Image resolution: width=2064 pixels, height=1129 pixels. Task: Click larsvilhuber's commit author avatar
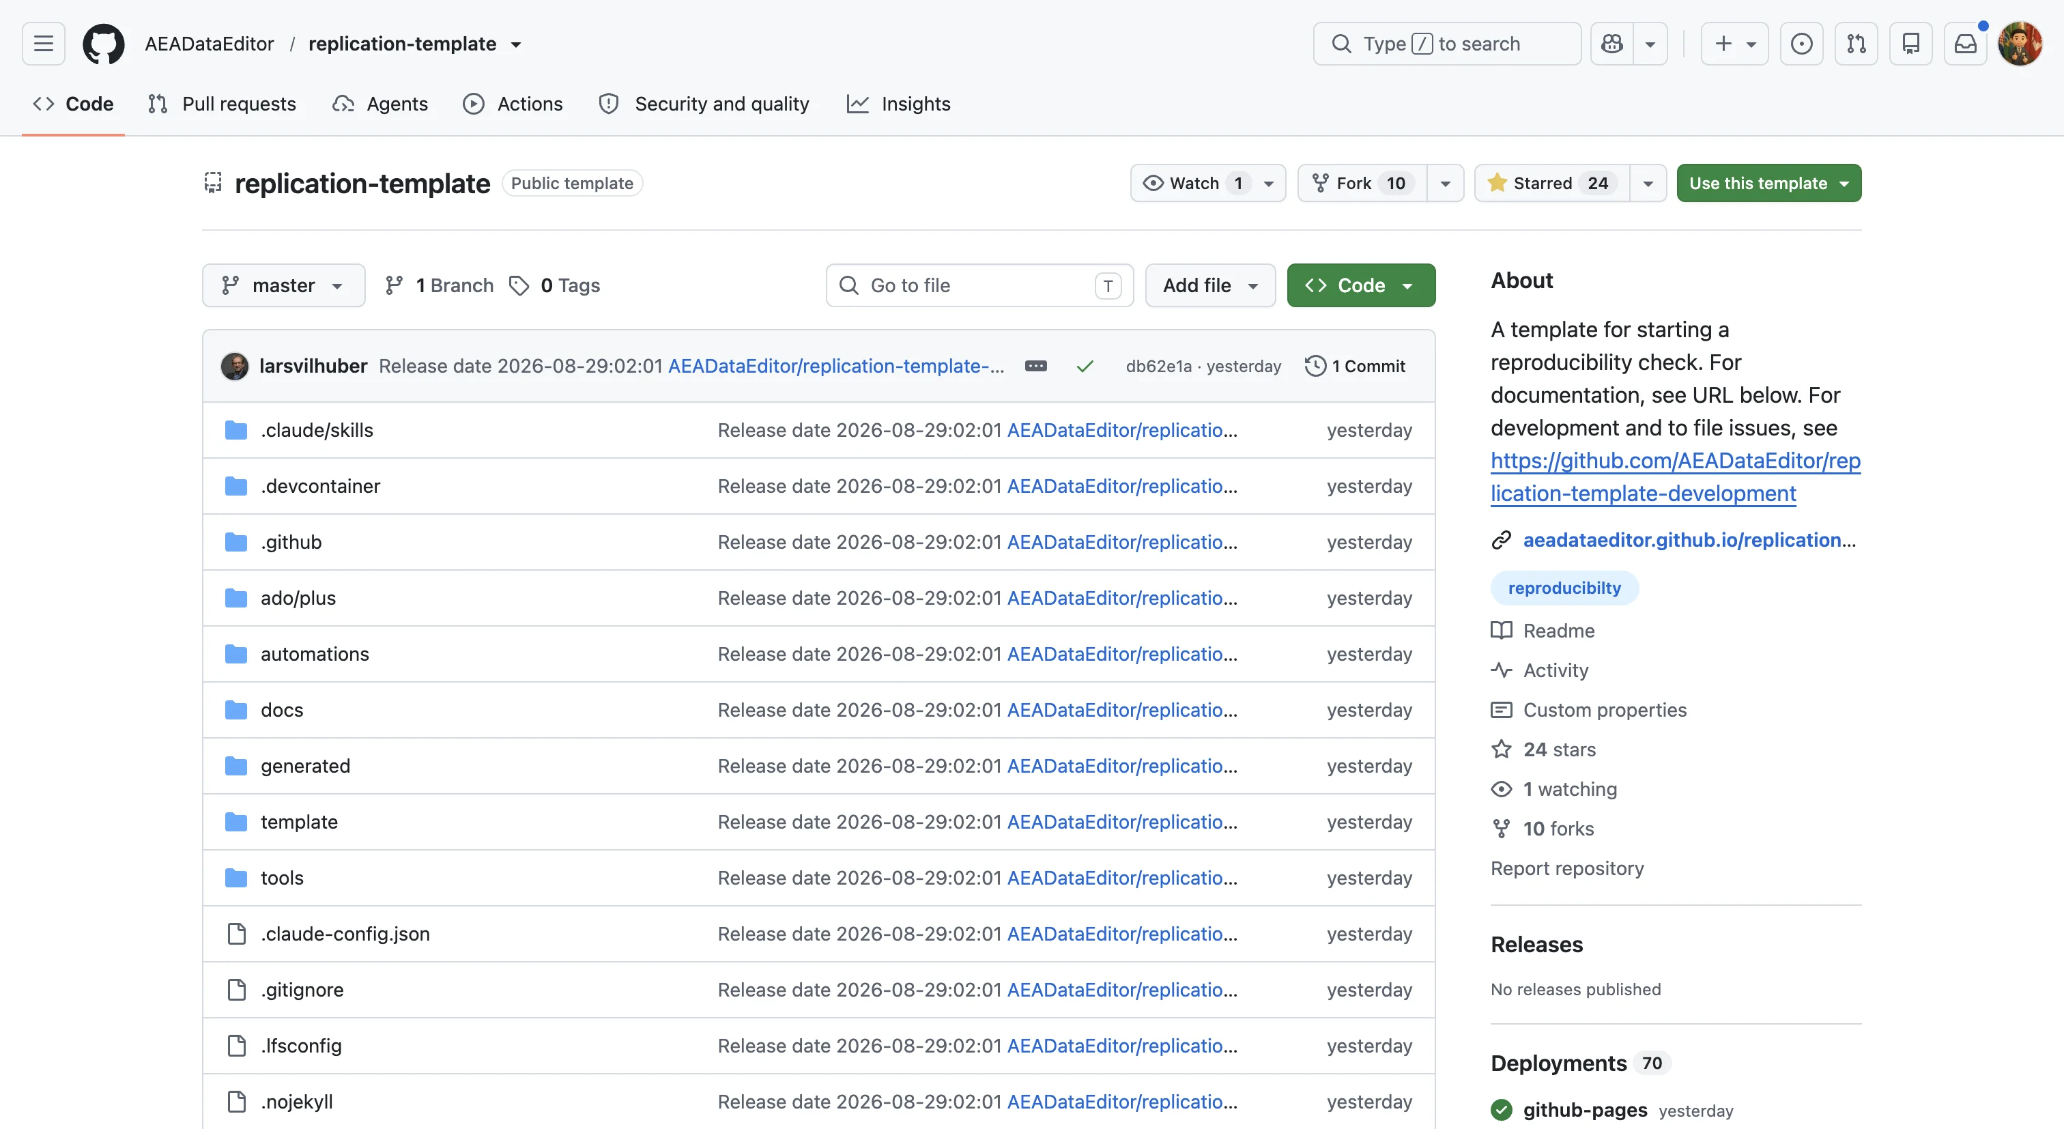tap(234, 366)
